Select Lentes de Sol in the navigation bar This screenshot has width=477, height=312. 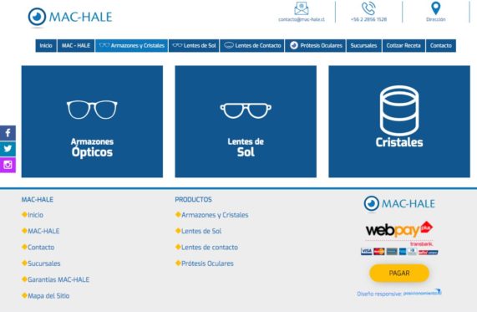tap(194, 46)
